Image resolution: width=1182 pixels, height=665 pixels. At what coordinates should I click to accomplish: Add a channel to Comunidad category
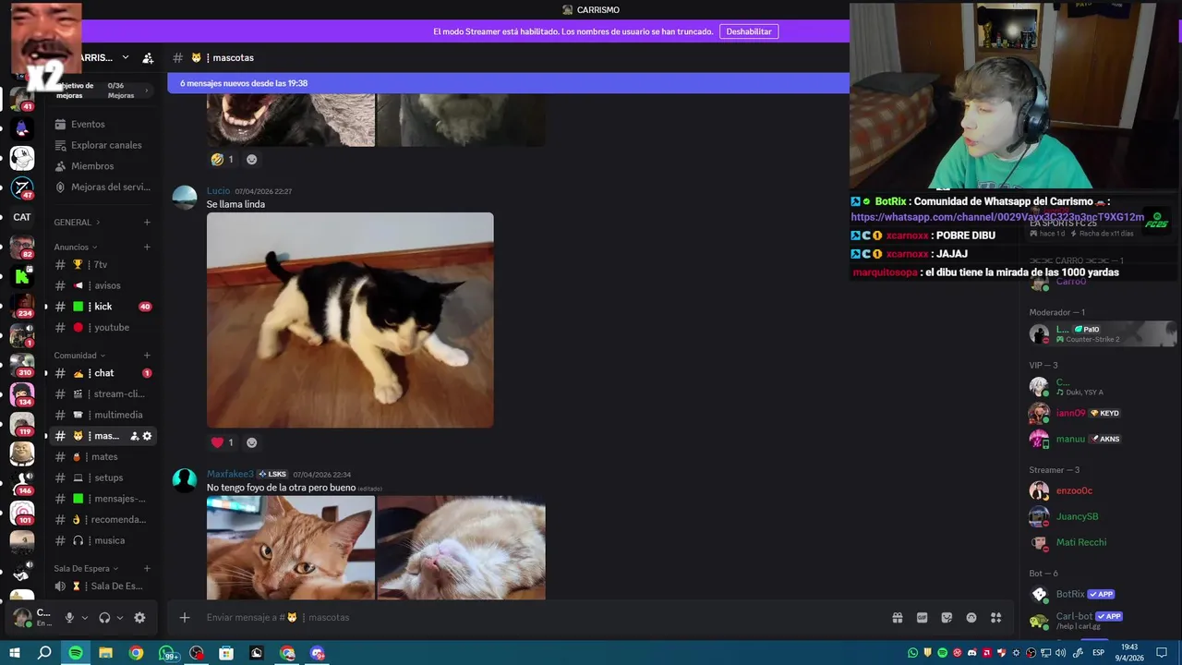tap(147, 356)
